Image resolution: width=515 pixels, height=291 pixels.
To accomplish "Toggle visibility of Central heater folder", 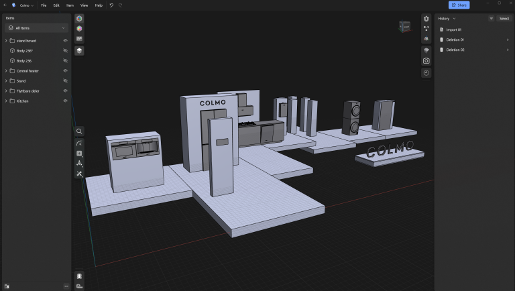I will pyautogui.click(x=65, y=70).
